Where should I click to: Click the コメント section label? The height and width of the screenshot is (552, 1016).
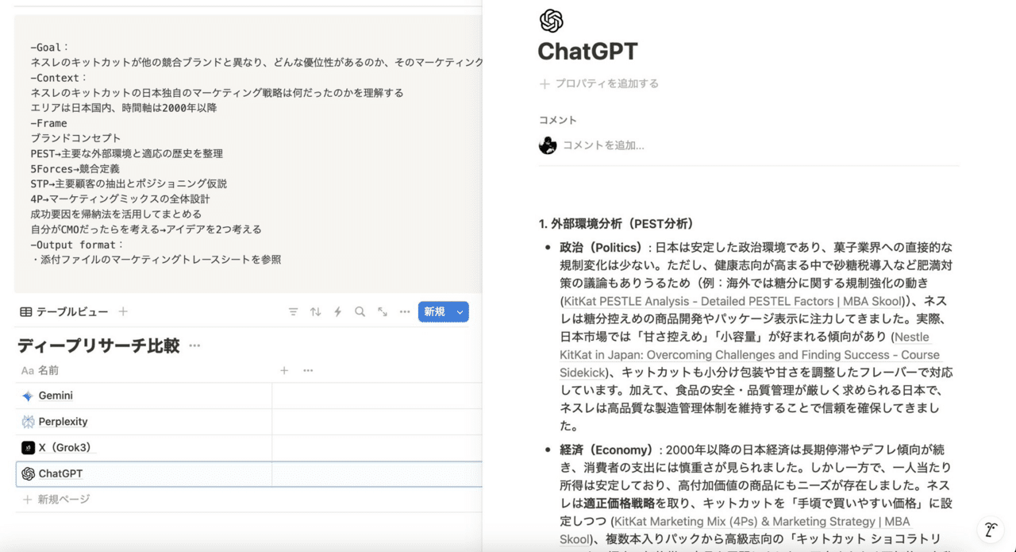click(x=557, y=120)
